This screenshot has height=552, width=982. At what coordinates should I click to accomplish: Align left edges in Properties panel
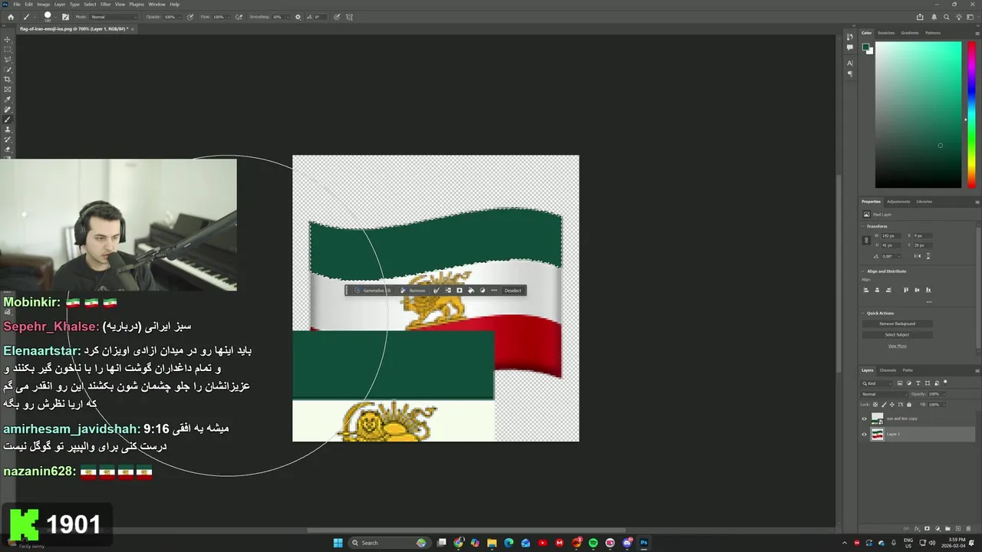pyautogui.click(x=866, y=290)
